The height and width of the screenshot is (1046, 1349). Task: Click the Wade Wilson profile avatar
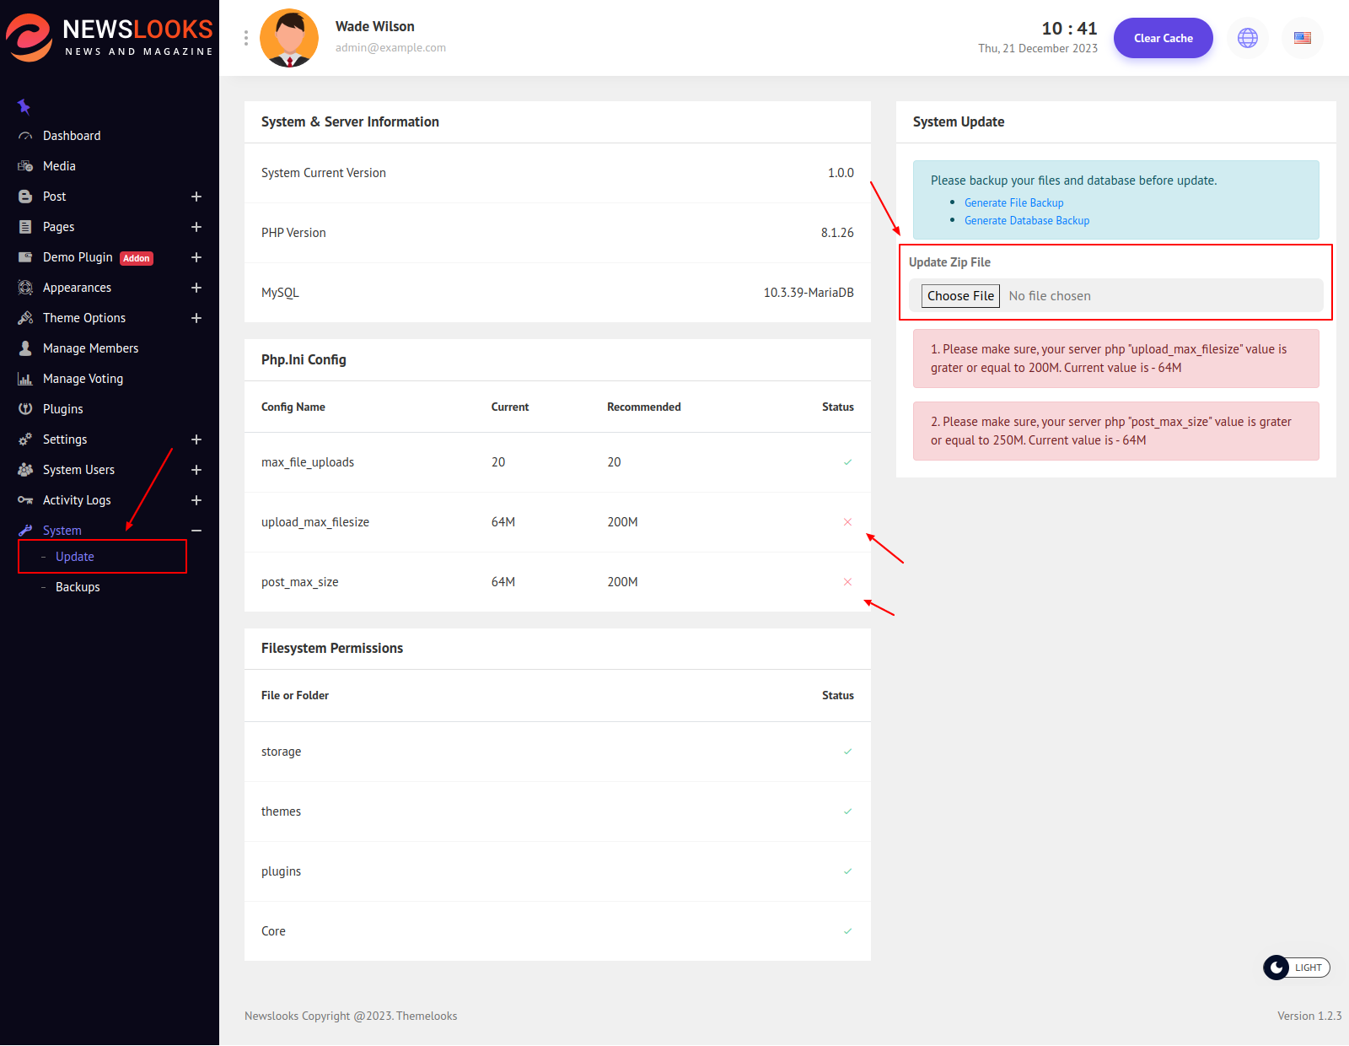[289, 38]
